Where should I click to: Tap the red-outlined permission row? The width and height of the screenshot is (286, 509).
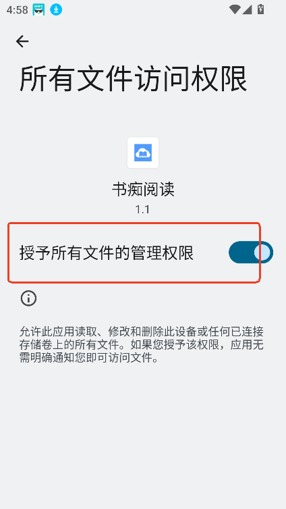click(x=134, y=252)
